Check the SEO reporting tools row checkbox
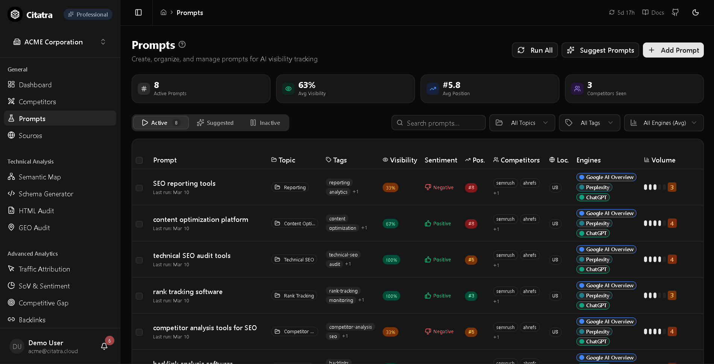Image resolution: width=714 pixels, height=364 pixels. click(x=139, y=188)
